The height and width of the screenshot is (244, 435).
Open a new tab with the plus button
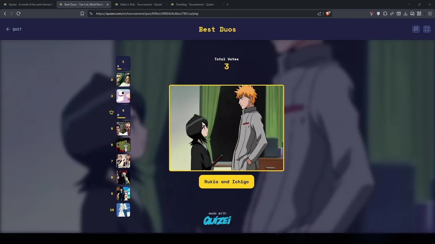pos(227,4)
